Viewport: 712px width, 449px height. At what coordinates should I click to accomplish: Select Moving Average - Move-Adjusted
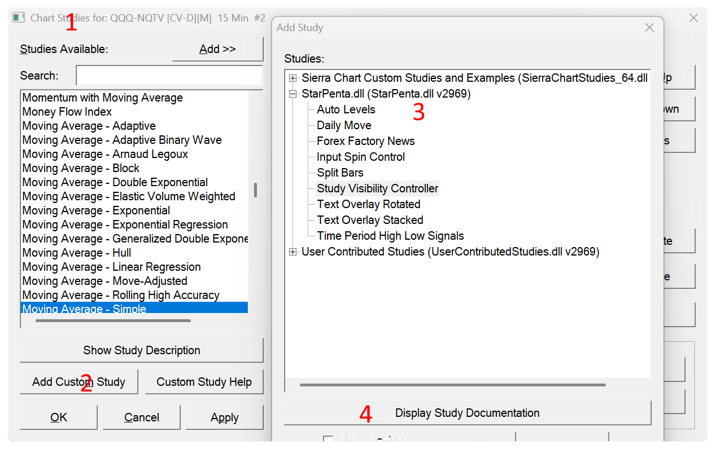coord(105,281)
